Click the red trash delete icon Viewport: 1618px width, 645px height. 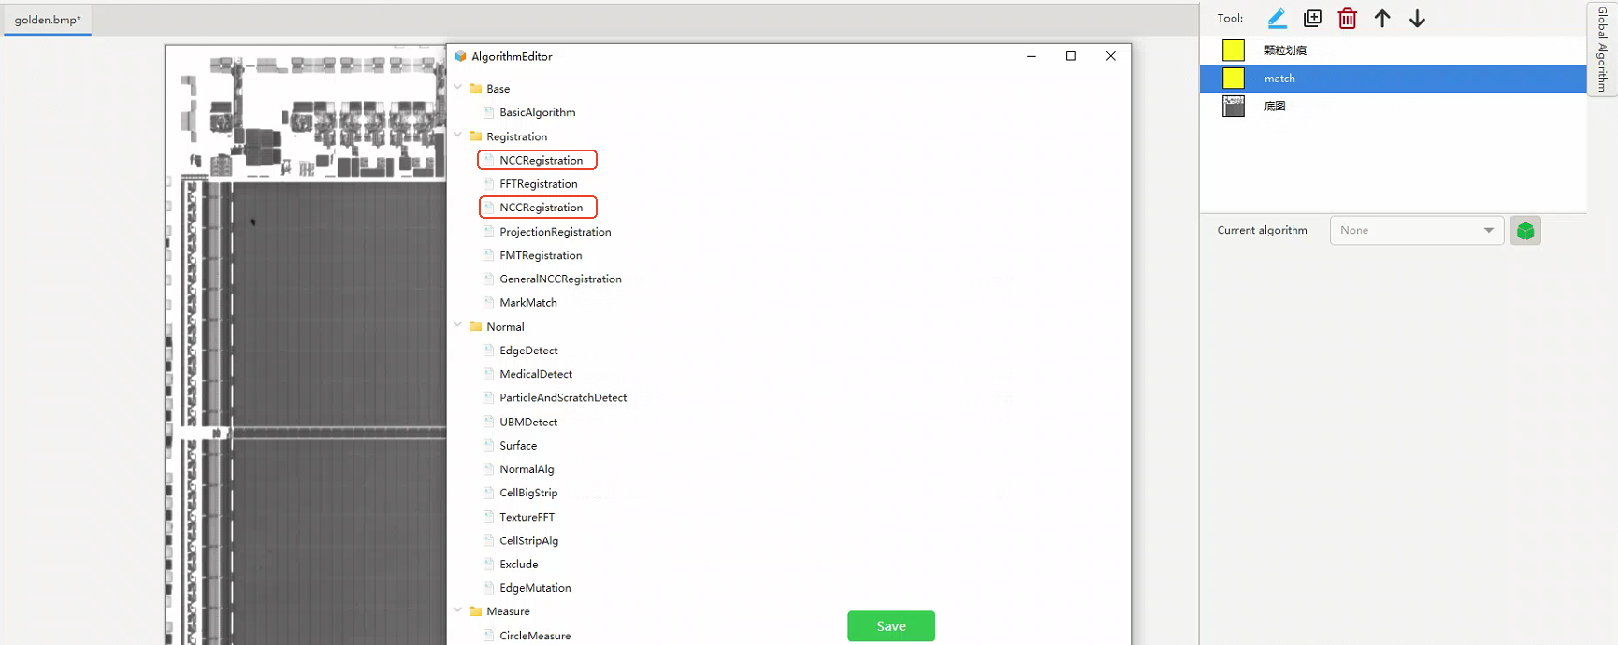pos(1347,19)
